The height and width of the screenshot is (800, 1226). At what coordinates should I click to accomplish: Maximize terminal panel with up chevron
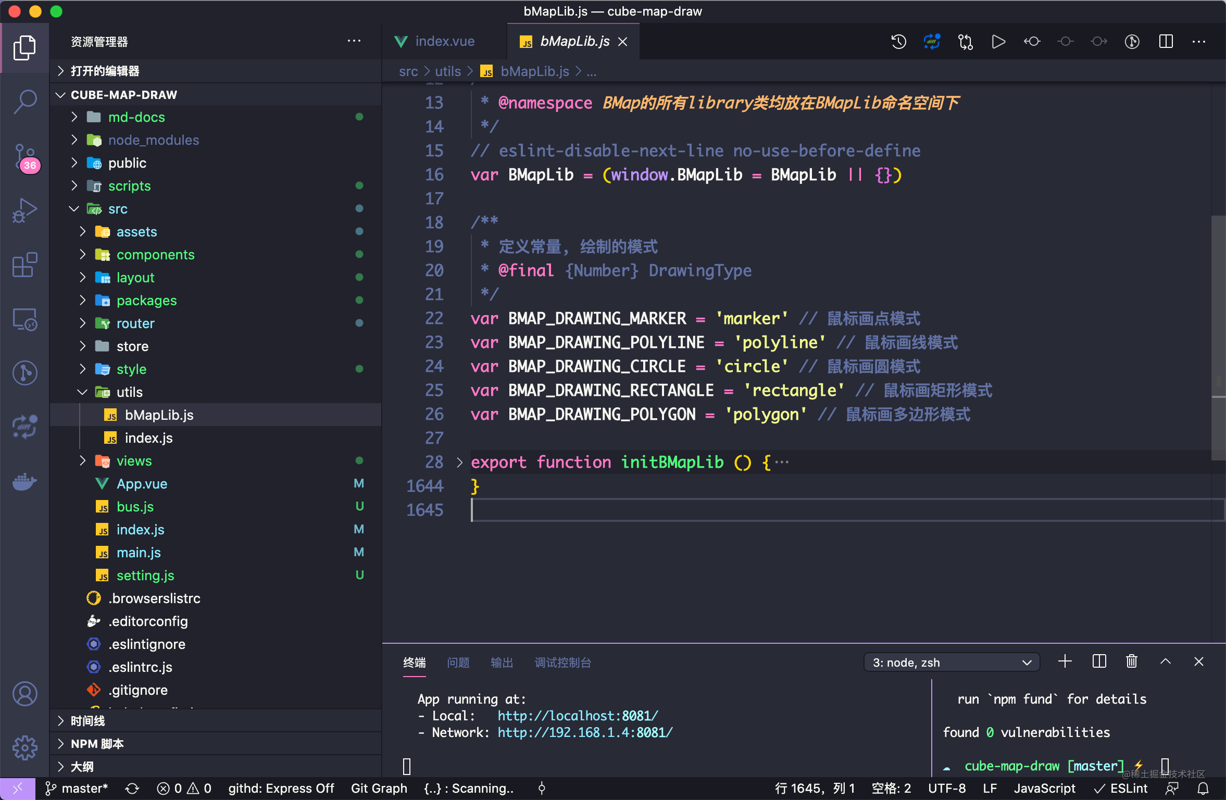tap(1165, 662)
